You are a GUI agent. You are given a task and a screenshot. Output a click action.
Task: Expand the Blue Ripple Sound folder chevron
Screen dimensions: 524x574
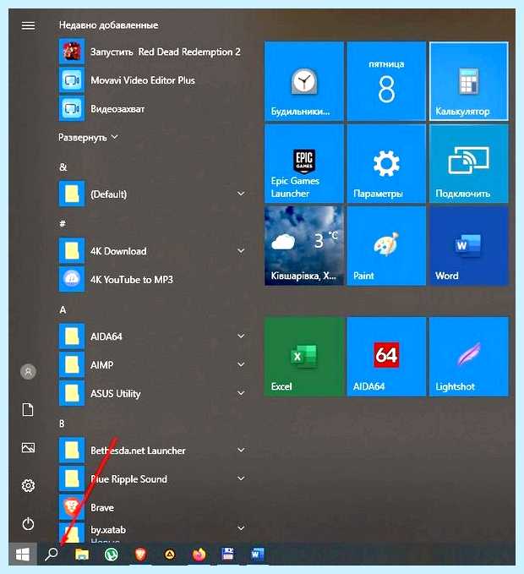tap(241, 478)
